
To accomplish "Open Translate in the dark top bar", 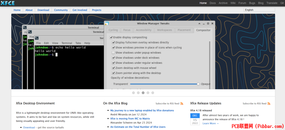I will point(272,3).
